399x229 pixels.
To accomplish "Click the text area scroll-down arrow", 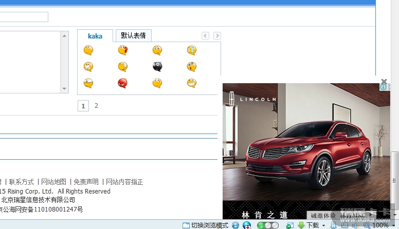I will (x=64, y=89).
